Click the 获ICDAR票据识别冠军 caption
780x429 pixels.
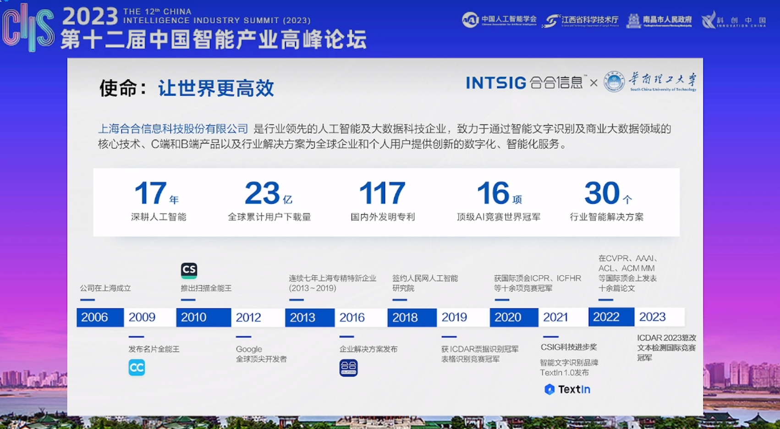click(480, 354)
